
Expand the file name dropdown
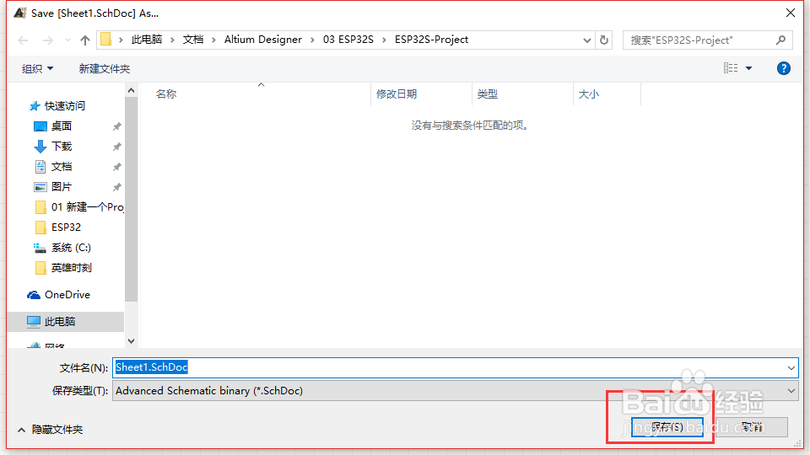pos(791,368)
